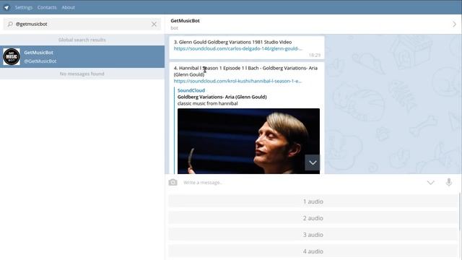The height and width of the screenshot is (260, 462).
Task: Click the @GetMusicBot username text
Action: point(40,61)
